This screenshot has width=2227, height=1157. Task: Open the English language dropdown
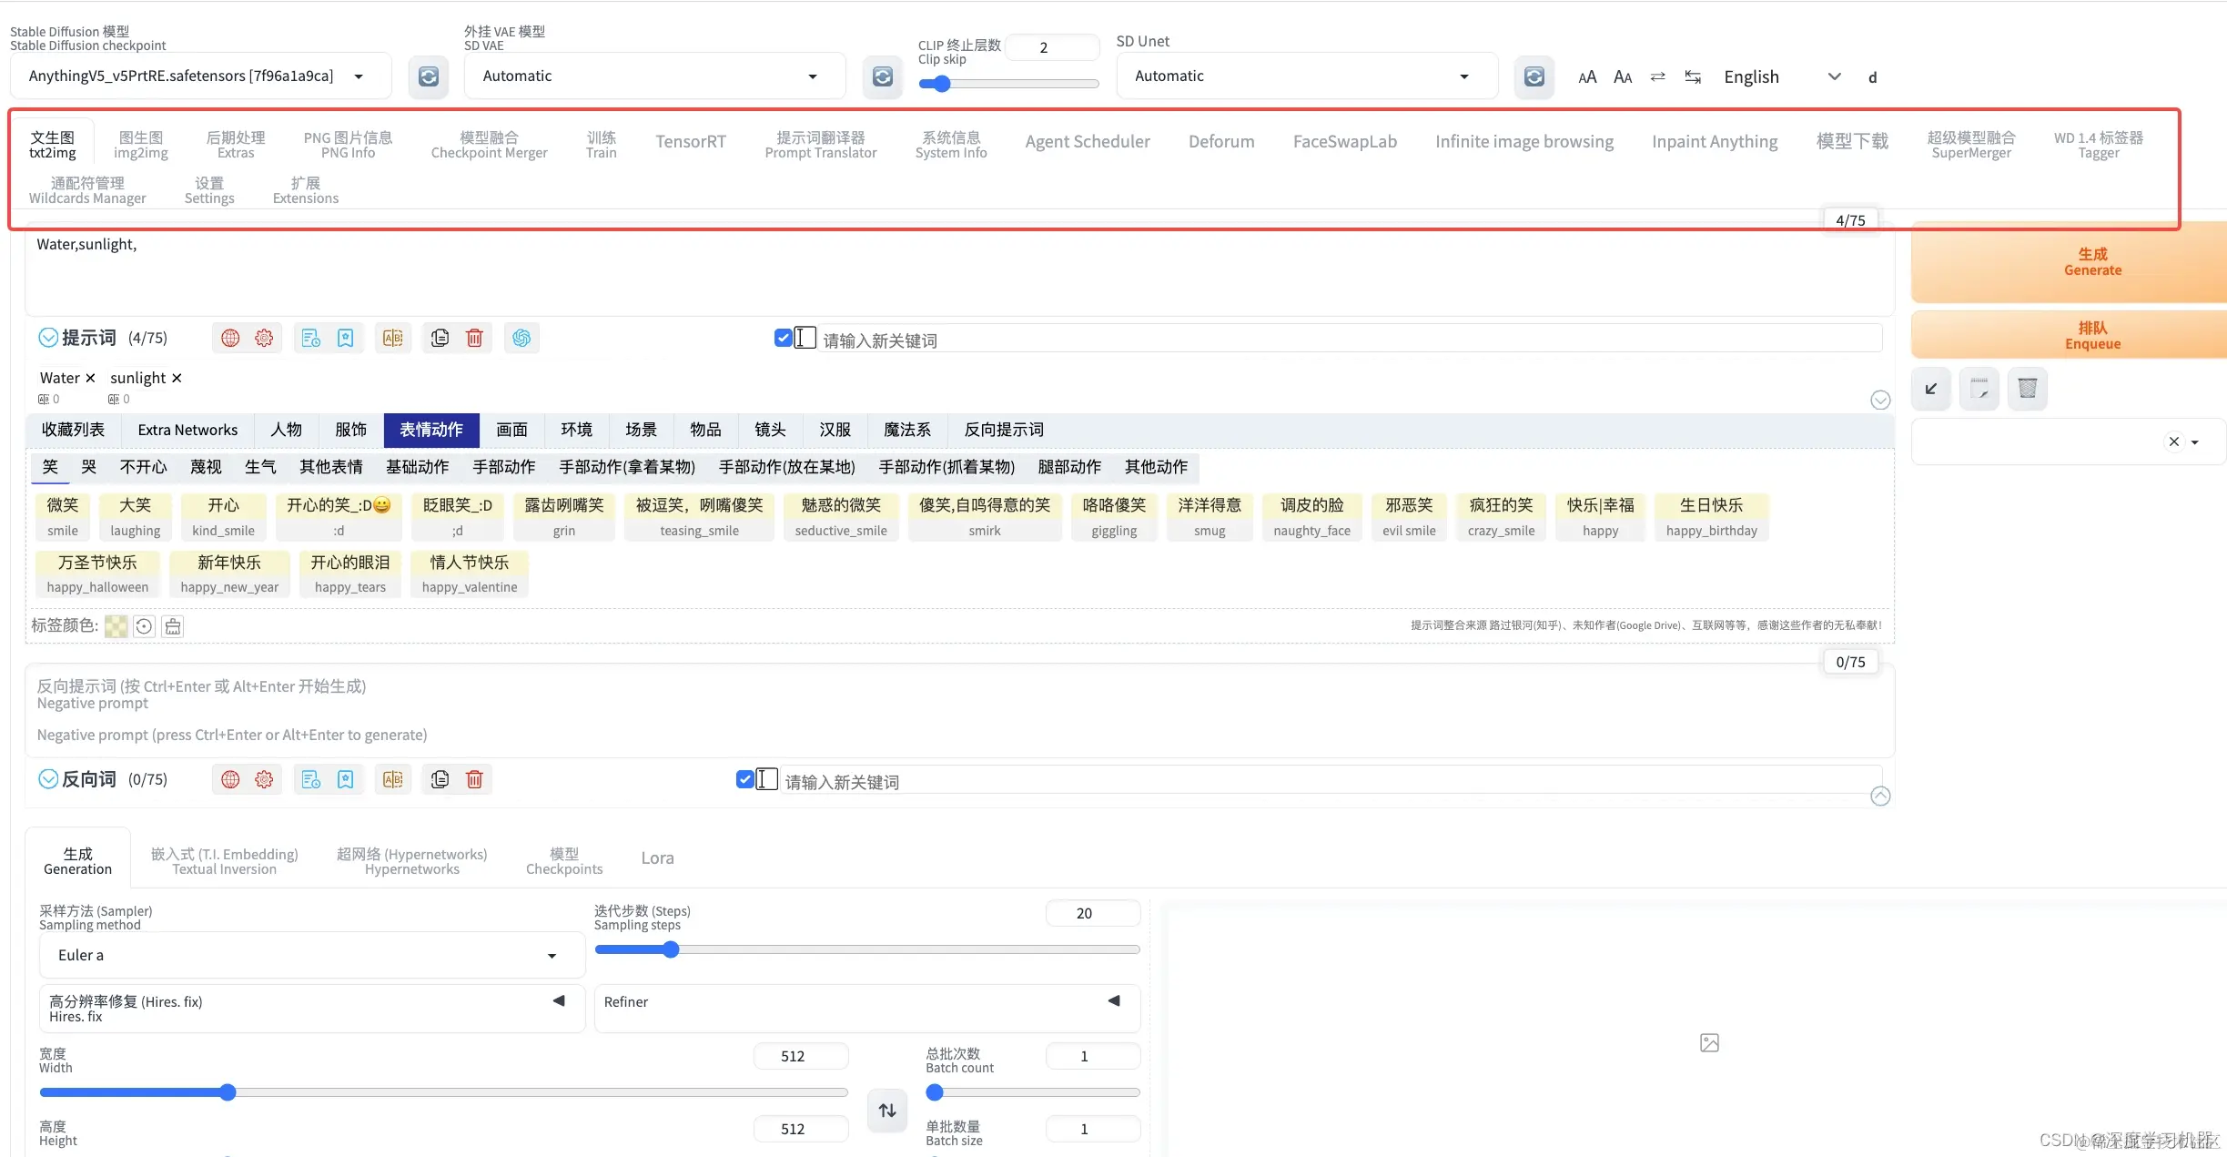[1783, 77]
